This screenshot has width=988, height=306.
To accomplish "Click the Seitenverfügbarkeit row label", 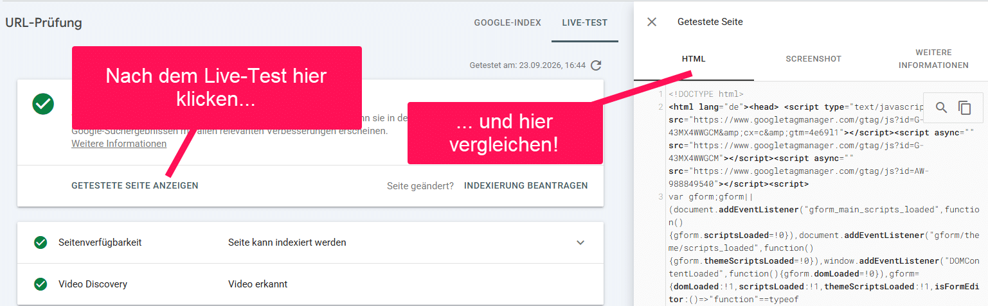I will pyautogui.click(x=100, y=242).
